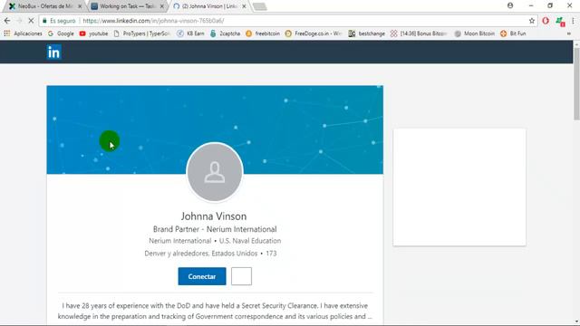Open Moon Bitcoin bookmark
Image resolution: width=580 pixels, height=326 pixels.
(x=475, y=34)
